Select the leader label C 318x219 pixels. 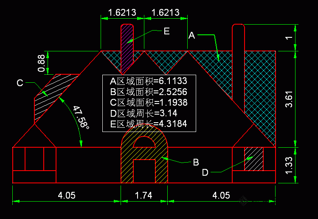click(20, 83)
